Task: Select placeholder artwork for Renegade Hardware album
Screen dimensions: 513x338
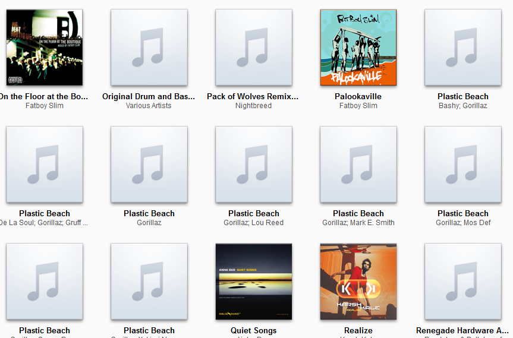Action: (463, 282)
